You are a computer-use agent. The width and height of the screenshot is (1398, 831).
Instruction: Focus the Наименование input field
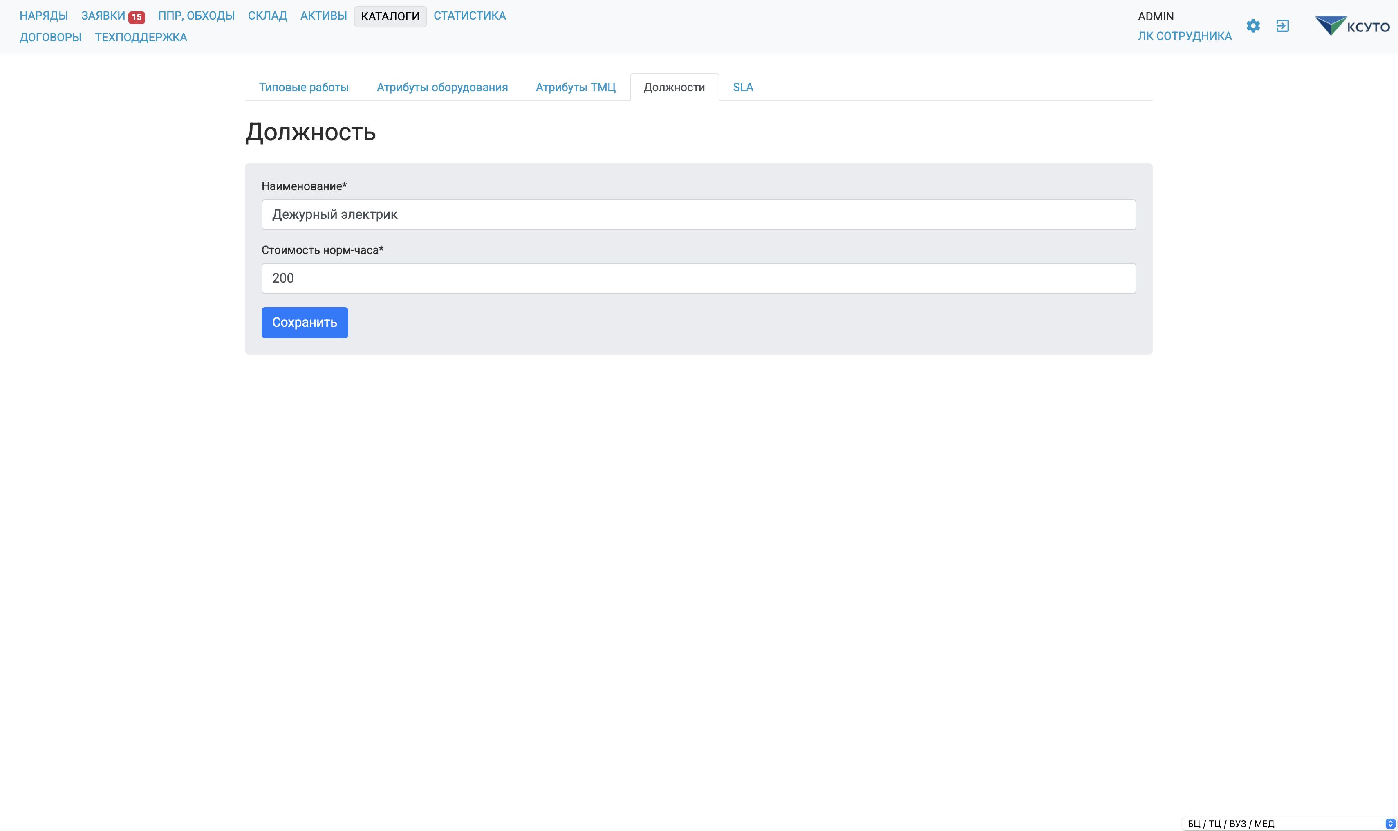(699, 214)
